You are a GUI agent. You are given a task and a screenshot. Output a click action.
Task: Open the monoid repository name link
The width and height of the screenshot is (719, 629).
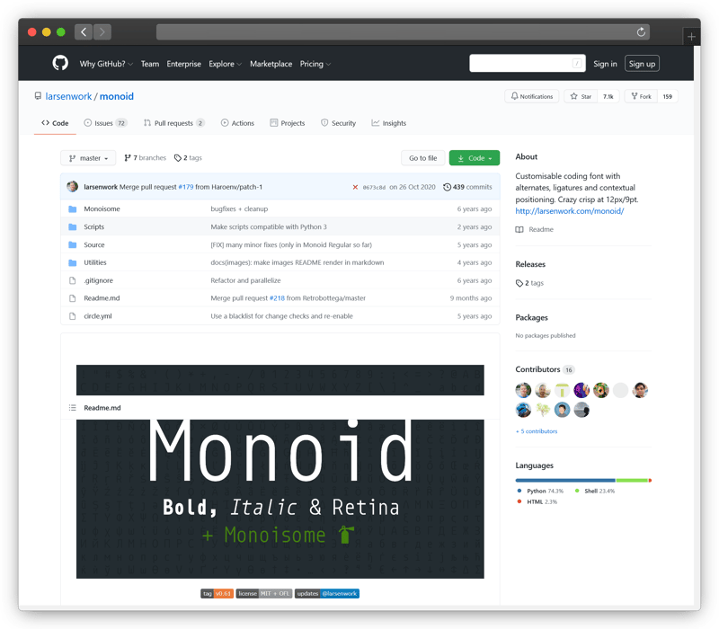(x=117, y=96)
